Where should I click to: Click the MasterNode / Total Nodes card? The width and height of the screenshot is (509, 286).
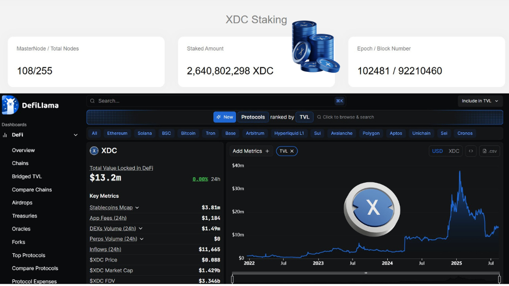[86, 61]
